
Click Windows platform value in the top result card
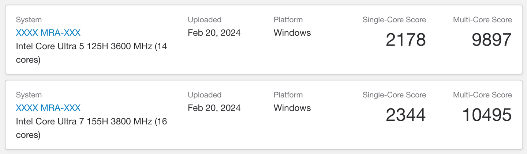point(292,33)
